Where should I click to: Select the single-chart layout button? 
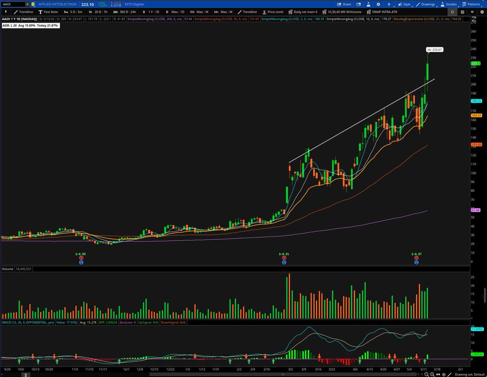click(x=453, y=12)
